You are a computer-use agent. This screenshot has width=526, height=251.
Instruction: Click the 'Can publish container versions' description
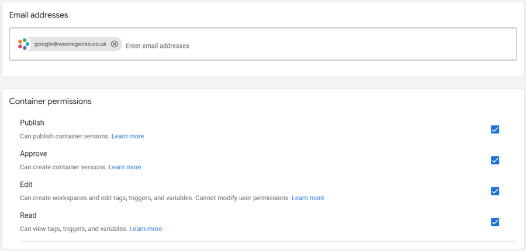pos(64,136)
